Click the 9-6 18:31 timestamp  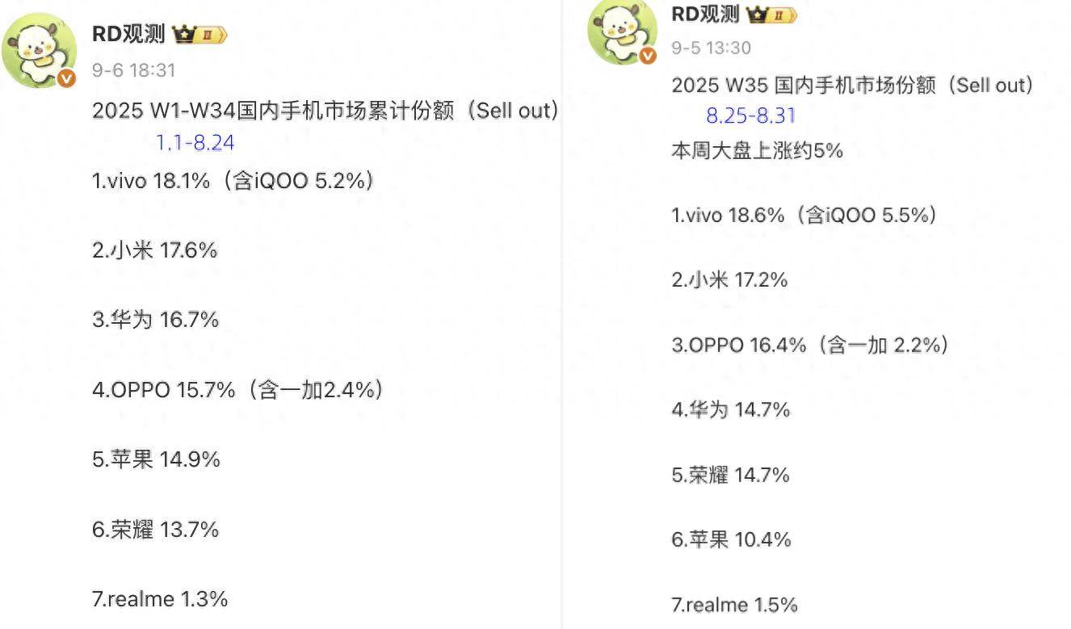pos(133,70)
